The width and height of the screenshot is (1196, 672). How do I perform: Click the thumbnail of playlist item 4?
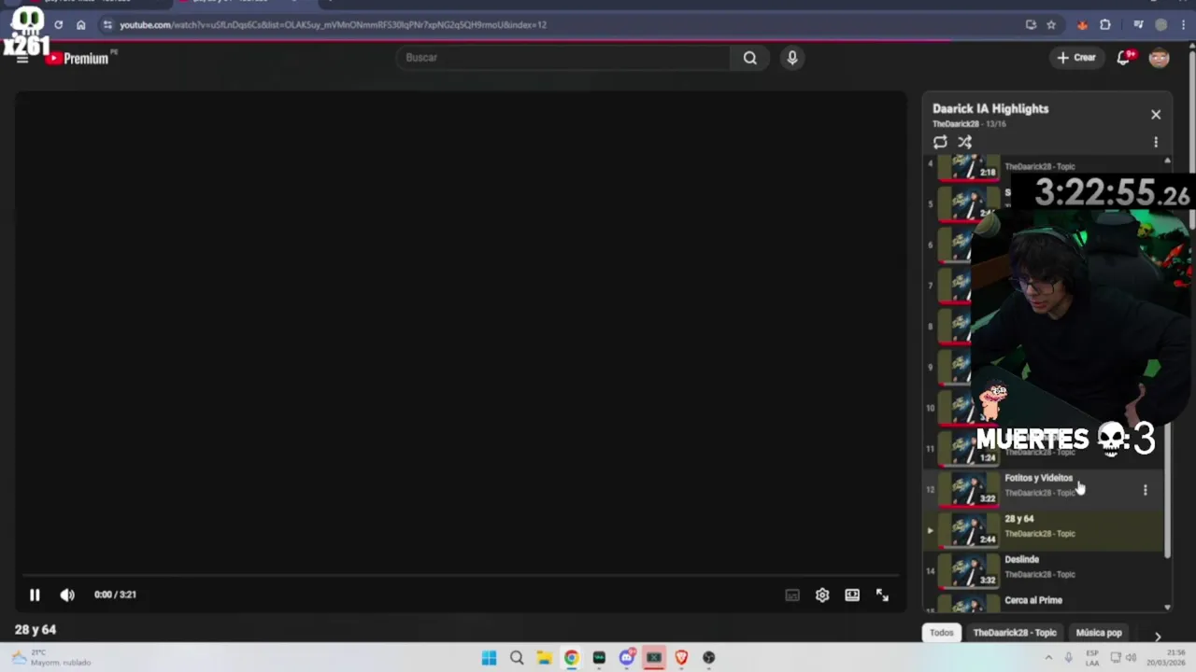pyautogui.click(x=968, y=167)
